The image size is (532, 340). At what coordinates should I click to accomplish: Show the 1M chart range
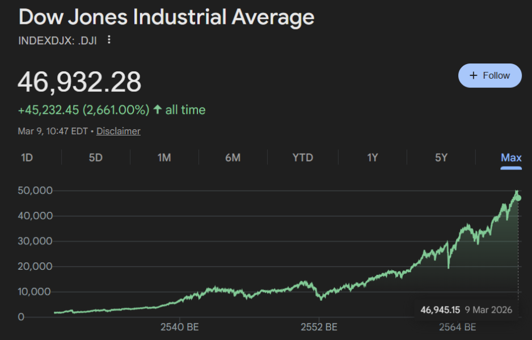[x=164, y=158]
